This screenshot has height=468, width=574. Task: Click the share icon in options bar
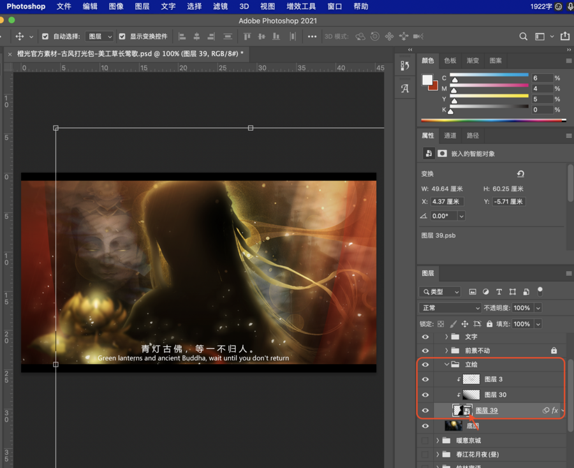click(565, 37)
